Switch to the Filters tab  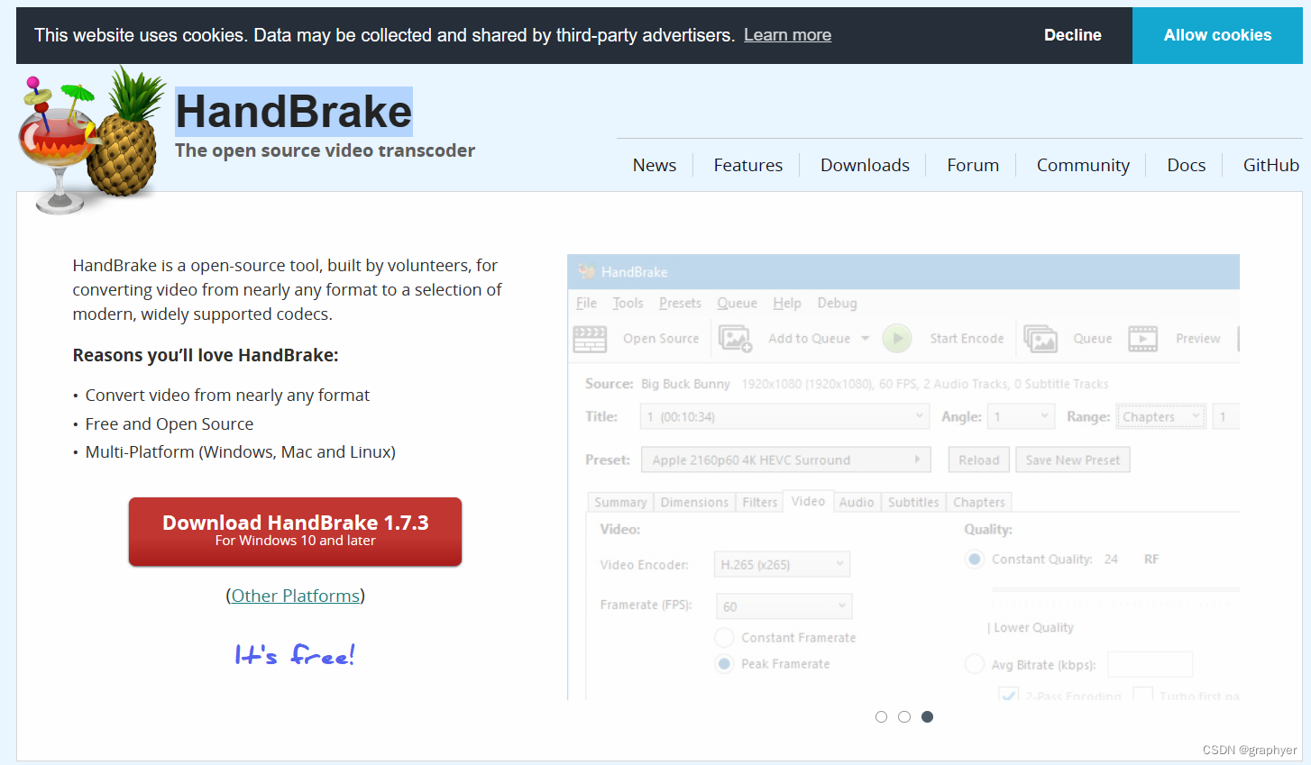759,502
